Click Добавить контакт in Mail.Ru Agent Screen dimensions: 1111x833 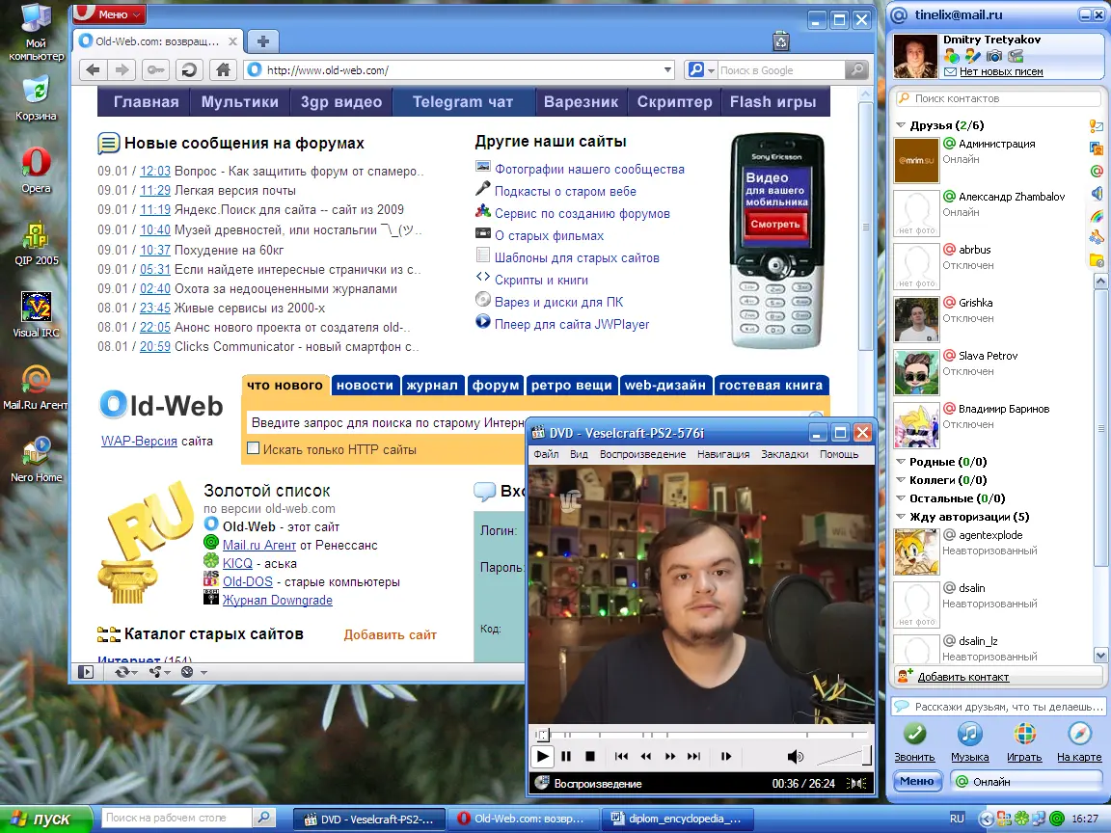click(x=962, y=677)
